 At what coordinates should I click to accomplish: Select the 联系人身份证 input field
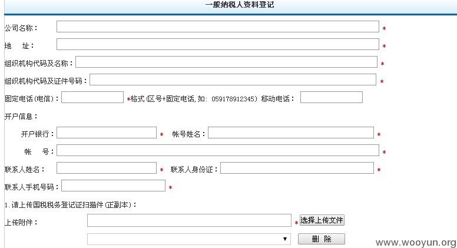pyautogui.click(x=297, y=168)
